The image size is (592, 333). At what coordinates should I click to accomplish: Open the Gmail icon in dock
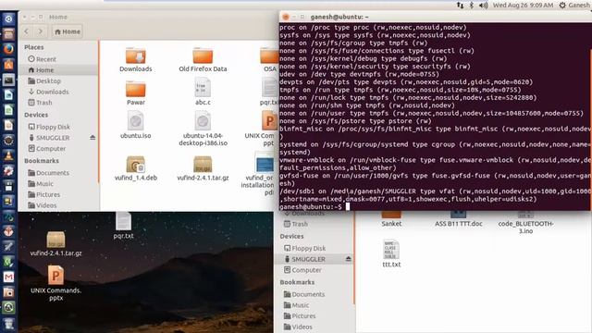pyautogui.click(x=8, y=277)
